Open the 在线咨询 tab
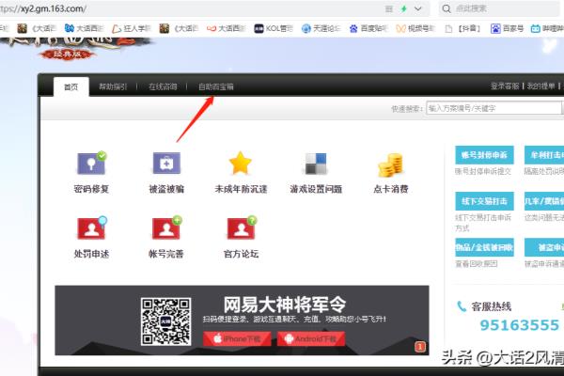The image size is (564, 376). click(x=163, y=86)
